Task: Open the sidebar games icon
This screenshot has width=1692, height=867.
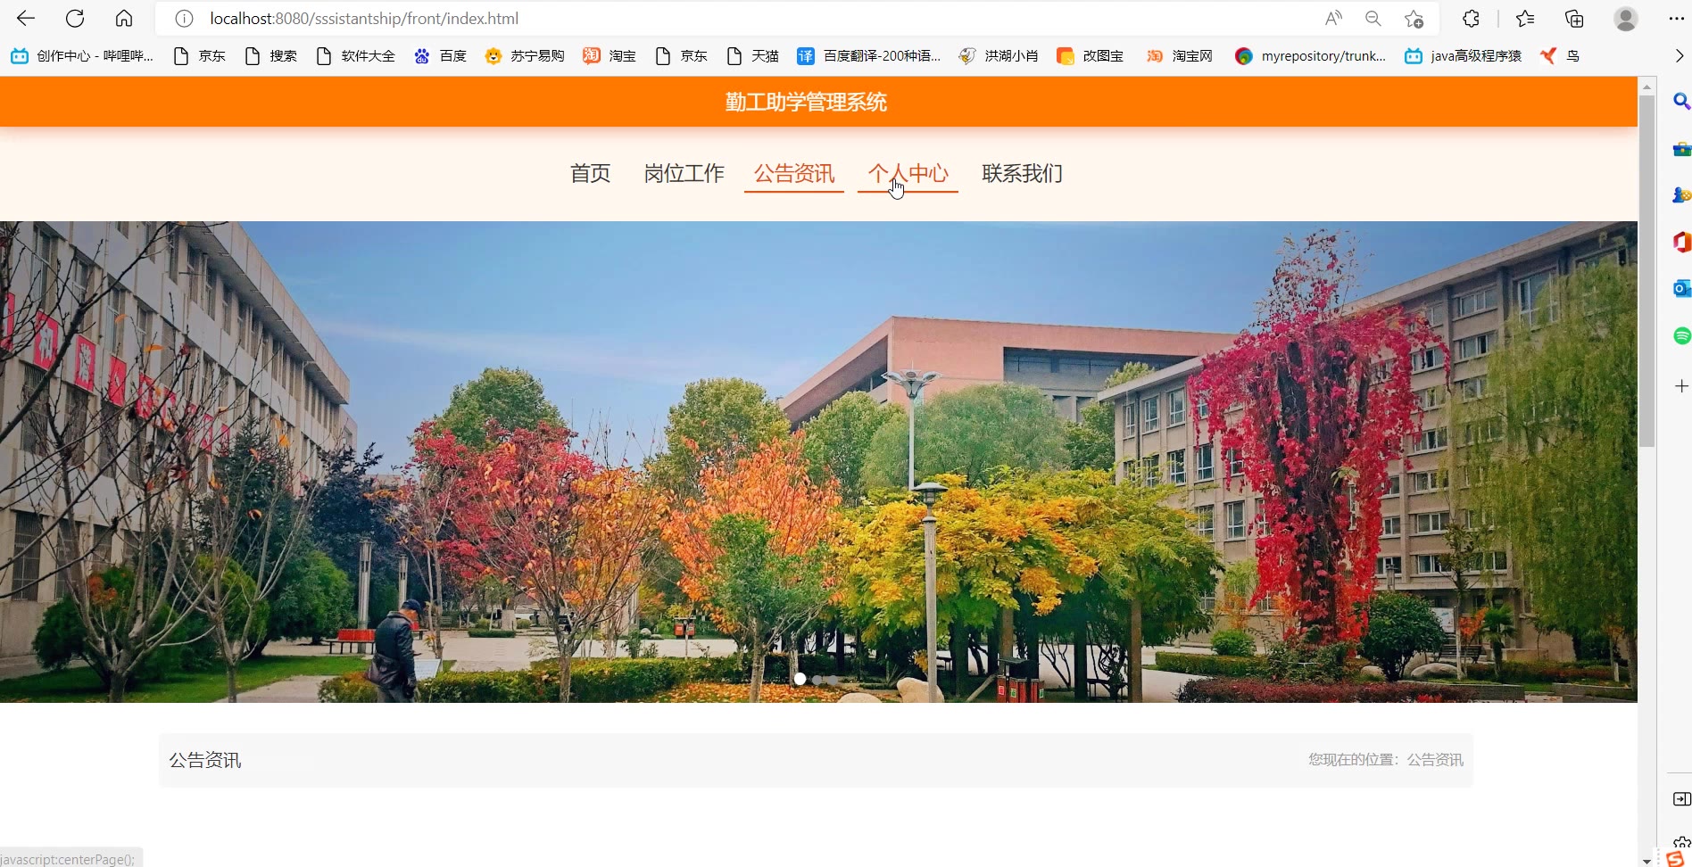Action: (1681, 195)
